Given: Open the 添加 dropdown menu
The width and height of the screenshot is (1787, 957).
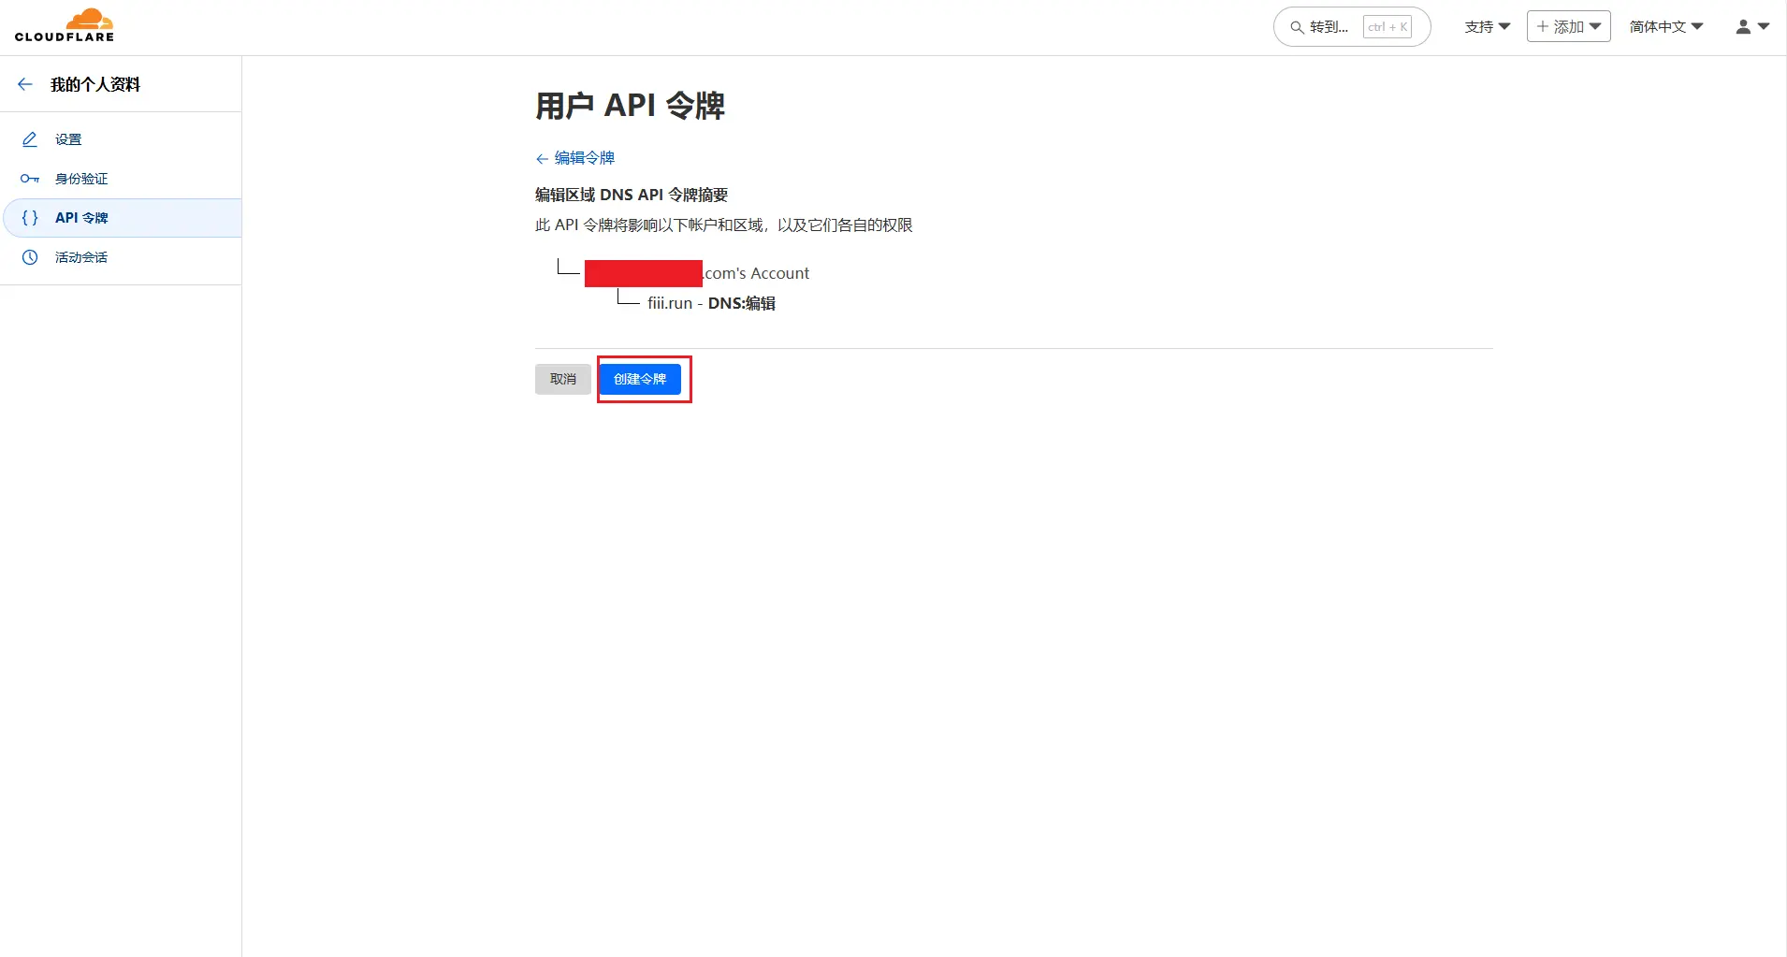Looking at the screenshot, I should (1568, 26).
